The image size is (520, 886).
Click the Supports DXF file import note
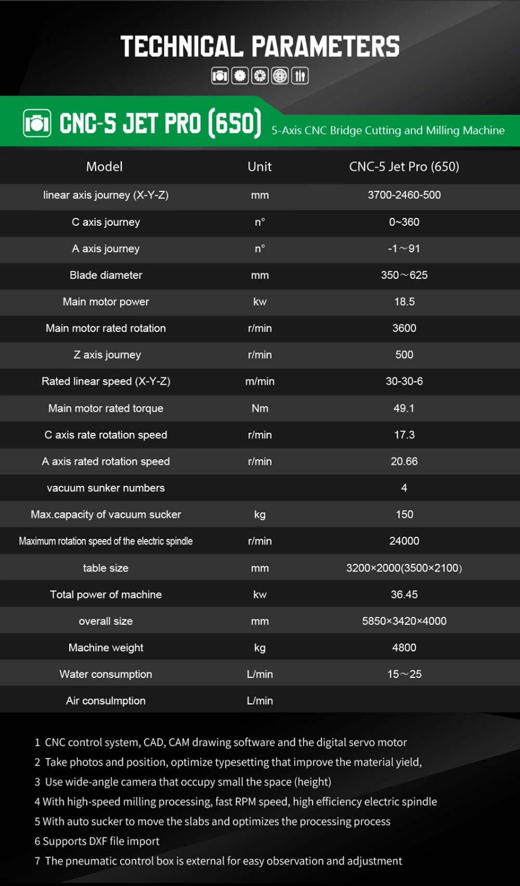click(x=97, y=841)
